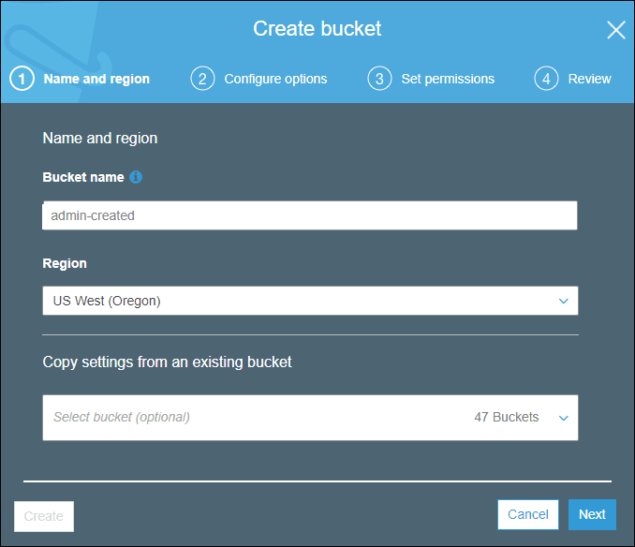The width and height of the screenshot is (635, 547).
Task: Click the Cancel button
Action: (x=527, y=514)
